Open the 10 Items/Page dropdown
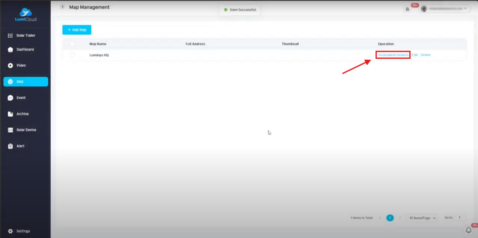The width and height of the screenshot is (478, 238). pos(422,218)
